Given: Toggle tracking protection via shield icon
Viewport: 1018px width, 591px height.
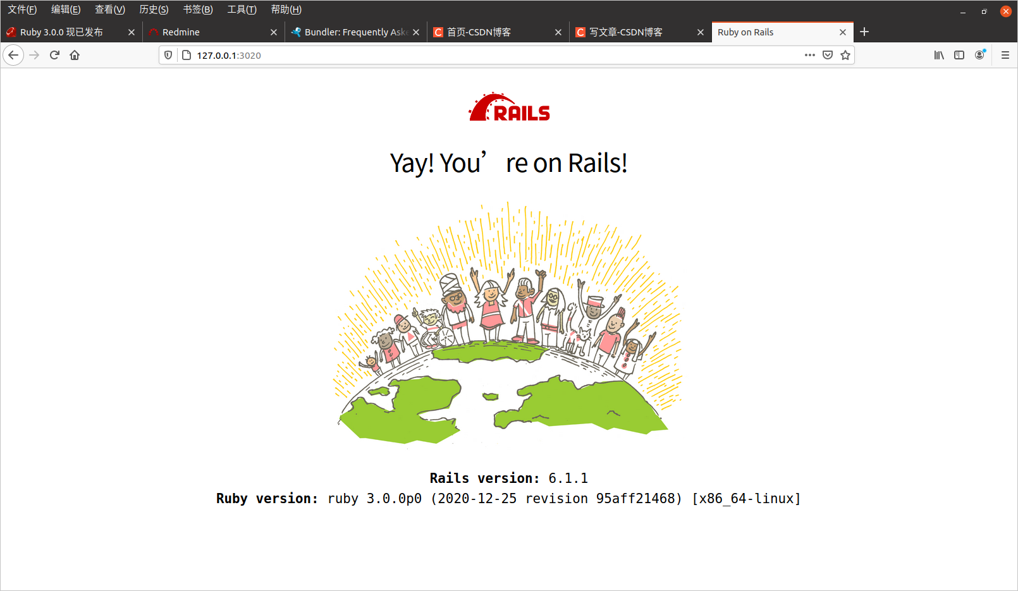Looking at the screenshot, I should point(168,55).
